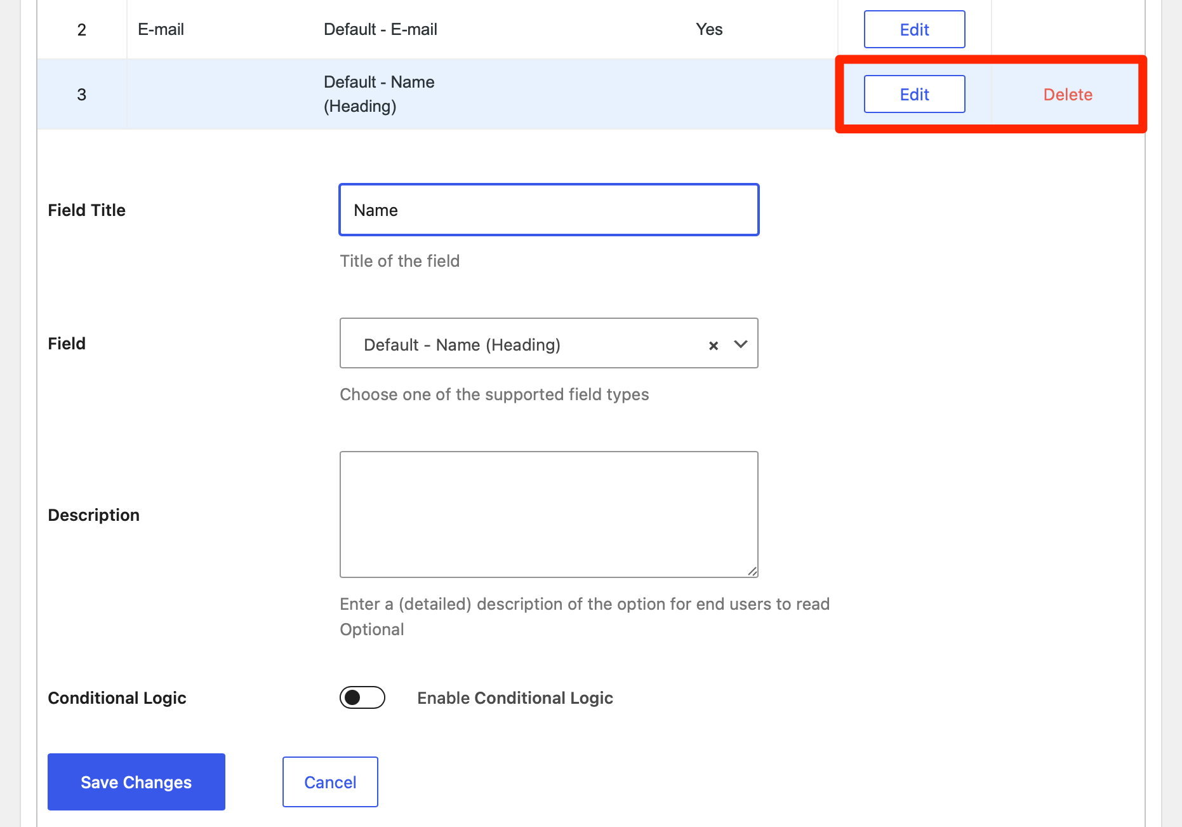Click the Default - E-mail field type cell
1182x827 pixels.
pos(380,30)
